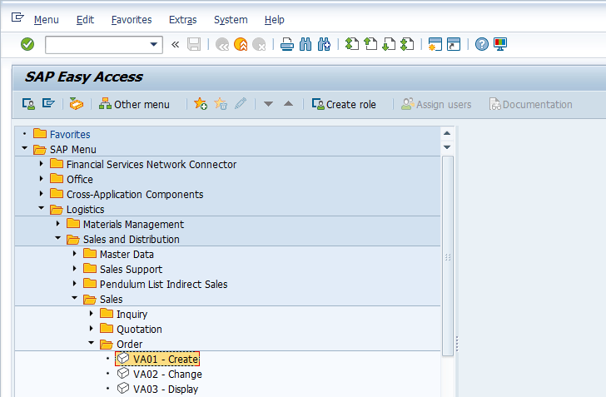The height and width of the screenshot is (397, 606).
Task: Open the Extras menu
Action: [182, 19]
